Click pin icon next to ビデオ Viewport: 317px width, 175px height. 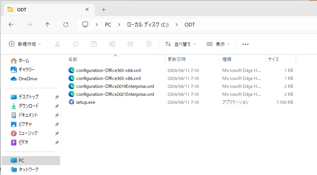[x=57, y=142]
